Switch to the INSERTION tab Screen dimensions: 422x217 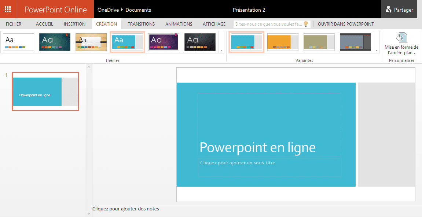pos(74,24)
